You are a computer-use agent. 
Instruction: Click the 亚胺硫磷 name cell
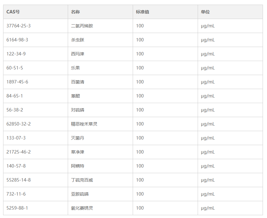(x=80, y=194)
